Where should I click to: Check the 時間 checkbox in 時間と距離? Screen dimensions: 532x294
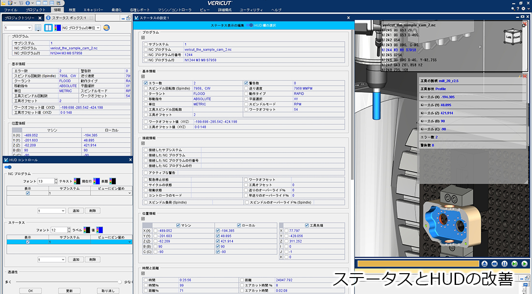coord(146,280)
